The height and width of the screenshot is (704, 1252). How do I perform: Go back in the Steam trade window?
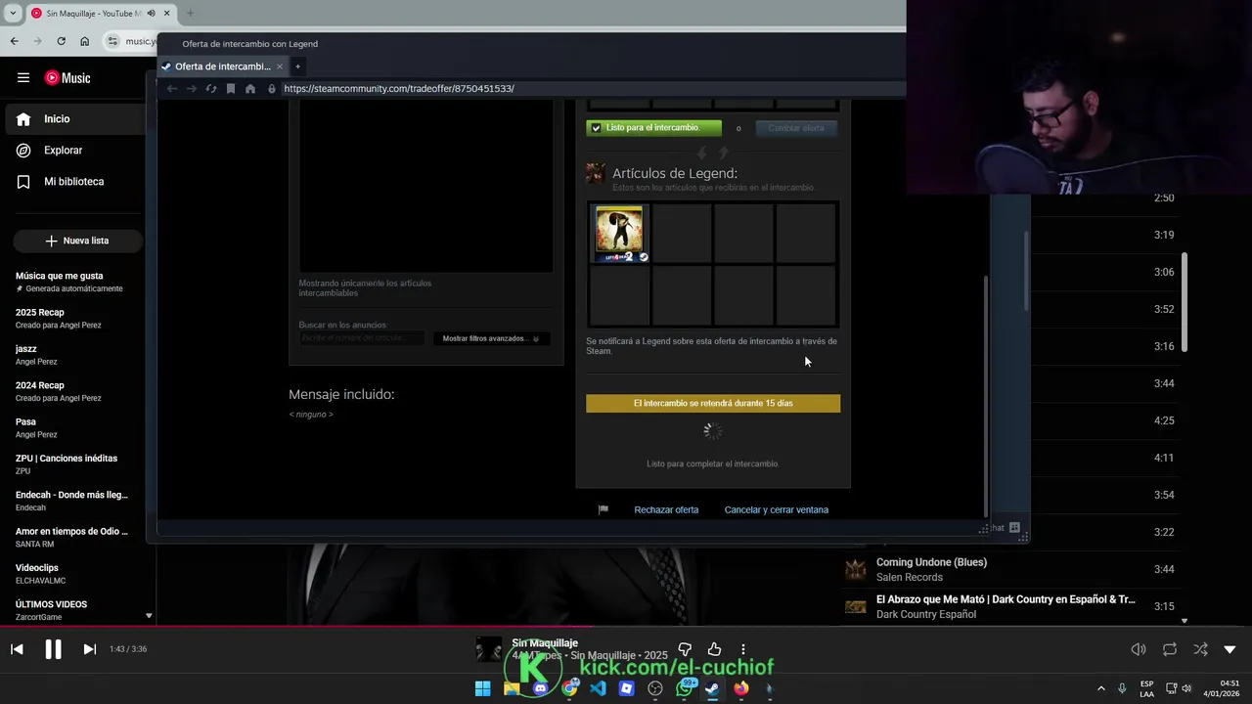click(172, 88)
